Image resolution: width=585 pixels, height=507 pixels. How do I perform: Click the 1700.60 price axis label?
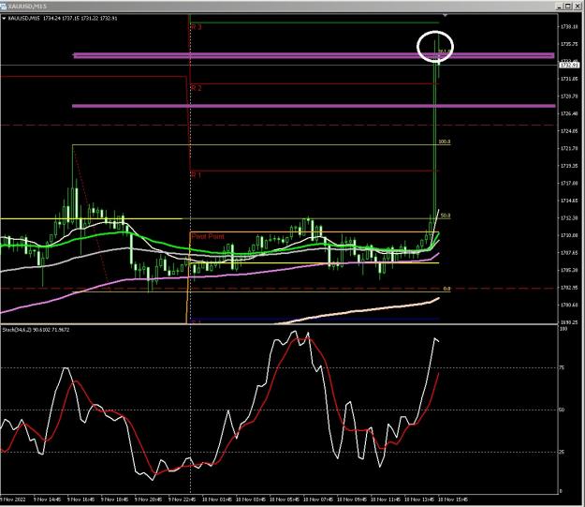(569, 305)
